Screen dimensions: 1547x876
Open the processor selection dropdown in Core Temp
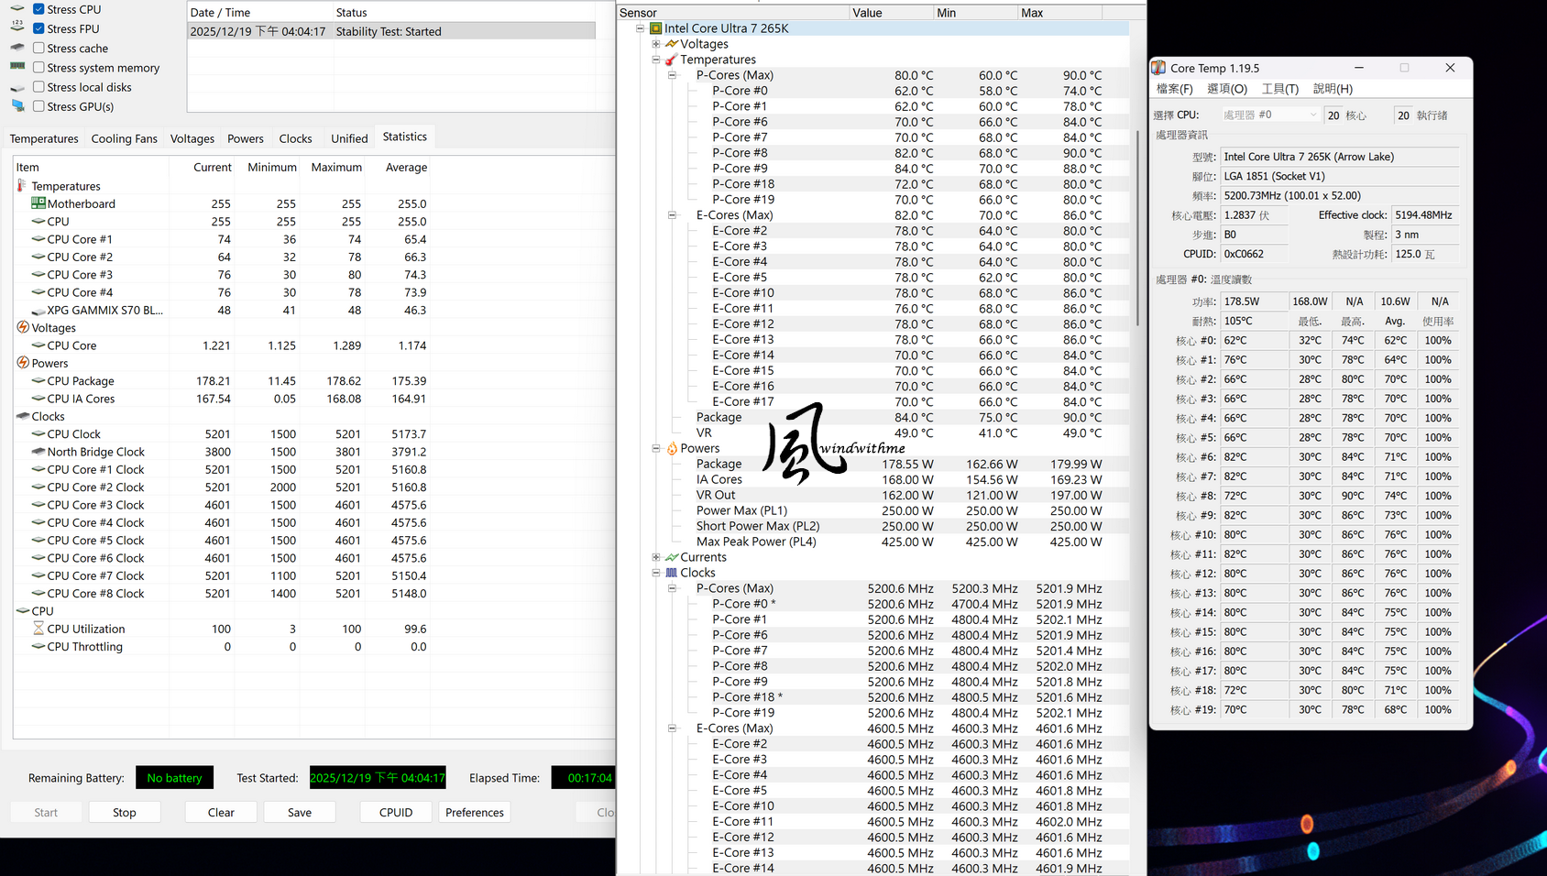coord(1269,115)
